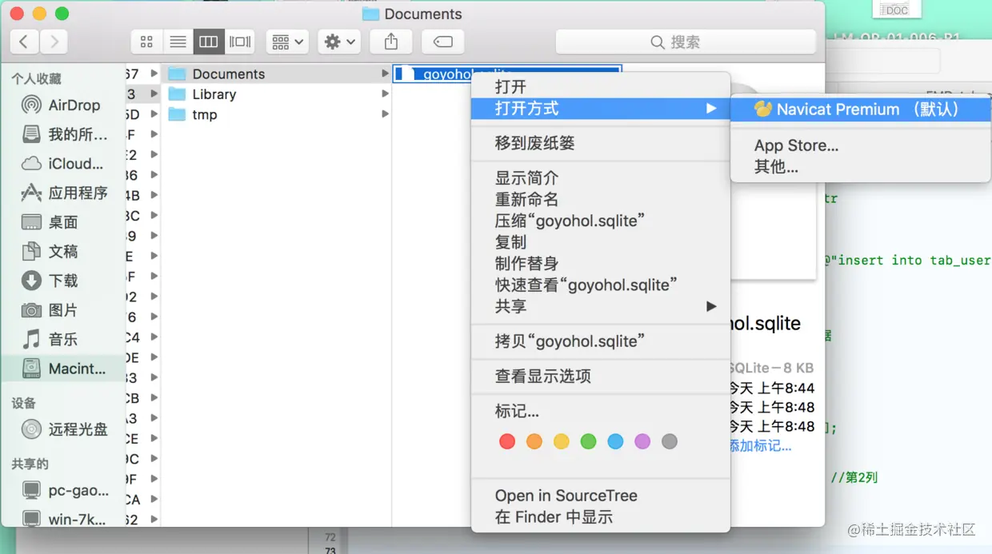Apply the red tag color swatch
The width and height of the screenshot is (992, 554).
(506, 440)
